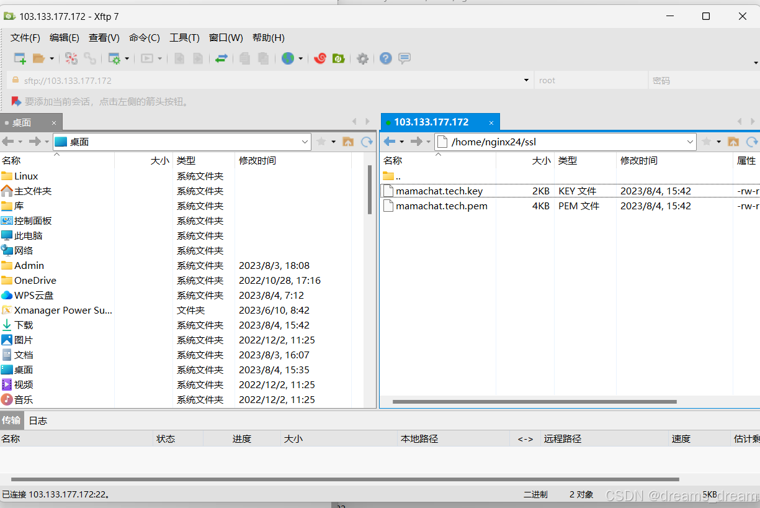Click the globe web browser toolbar icon
Screen dimensions: 760x508
point(287,58)
